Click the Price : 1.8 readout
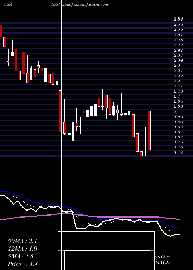Viewport: 193px width, 270px height. click(x=23, y=264)
